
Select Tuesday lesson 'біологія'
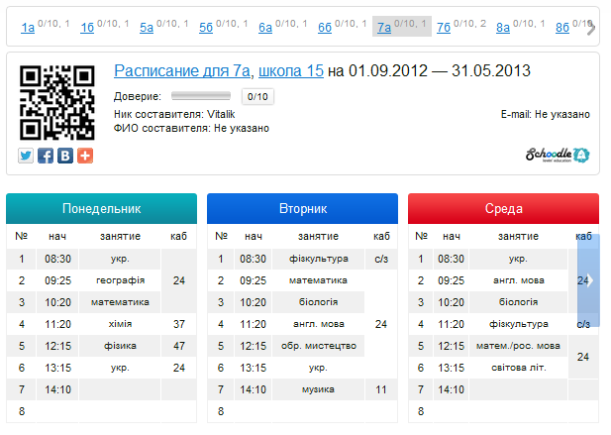[x=318, y=302]
